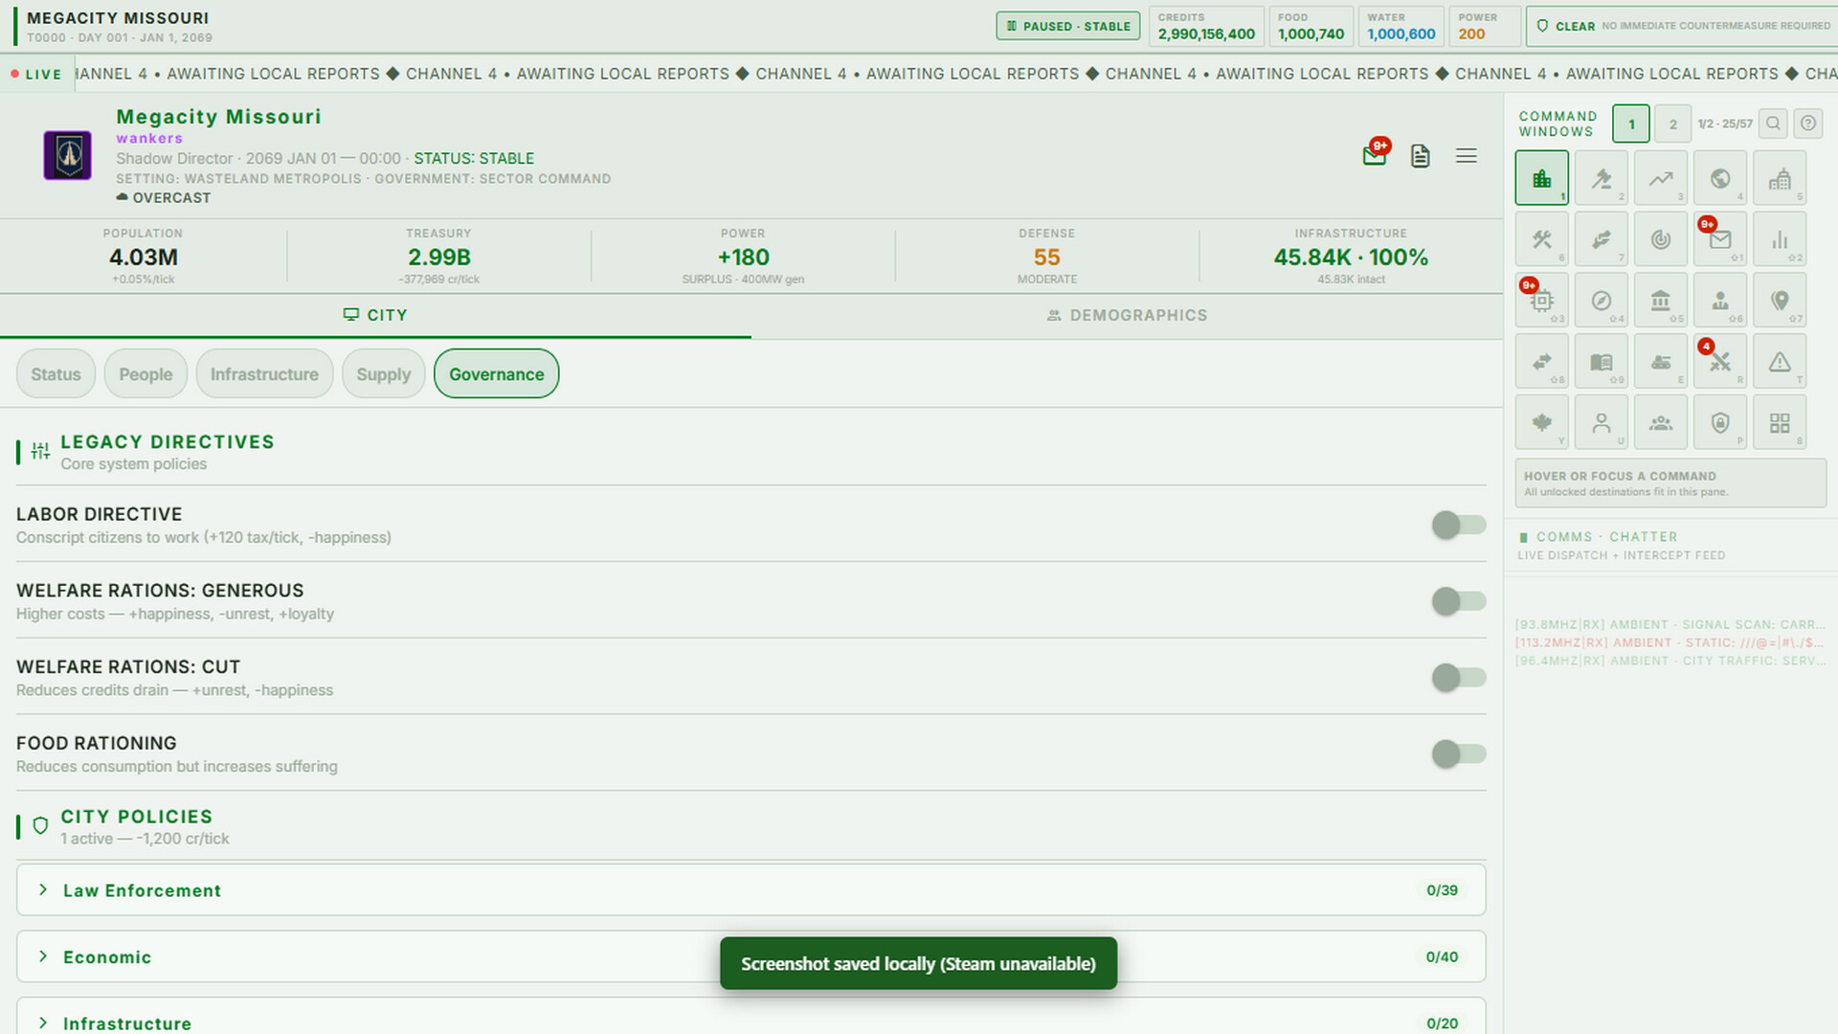Image resolution: width=1838 pixels, height=1034 pixels.
Task: Open the maple leaf command window
Action: click(x=1541, y=423)
